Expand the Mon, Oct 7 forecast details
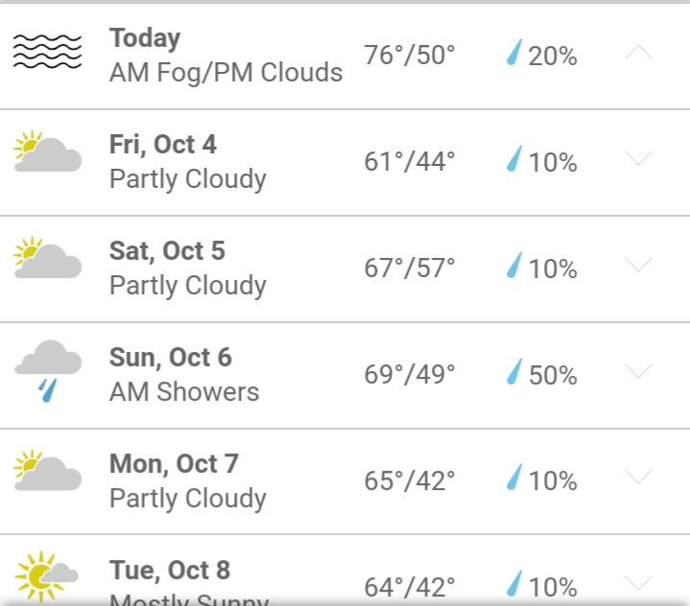 coord(638,478)
